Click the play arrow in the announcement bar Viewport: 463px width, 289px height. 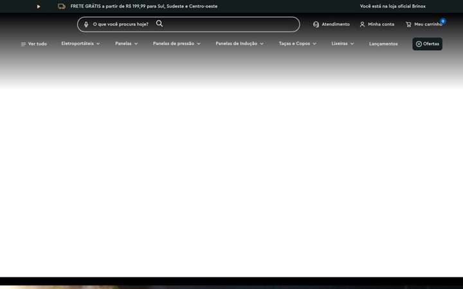click(39, 6)
